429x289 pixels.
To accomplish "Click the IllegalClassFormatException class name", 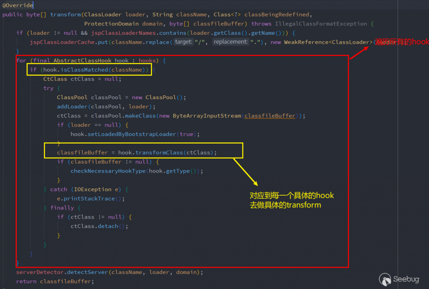I will click(321, 24).
